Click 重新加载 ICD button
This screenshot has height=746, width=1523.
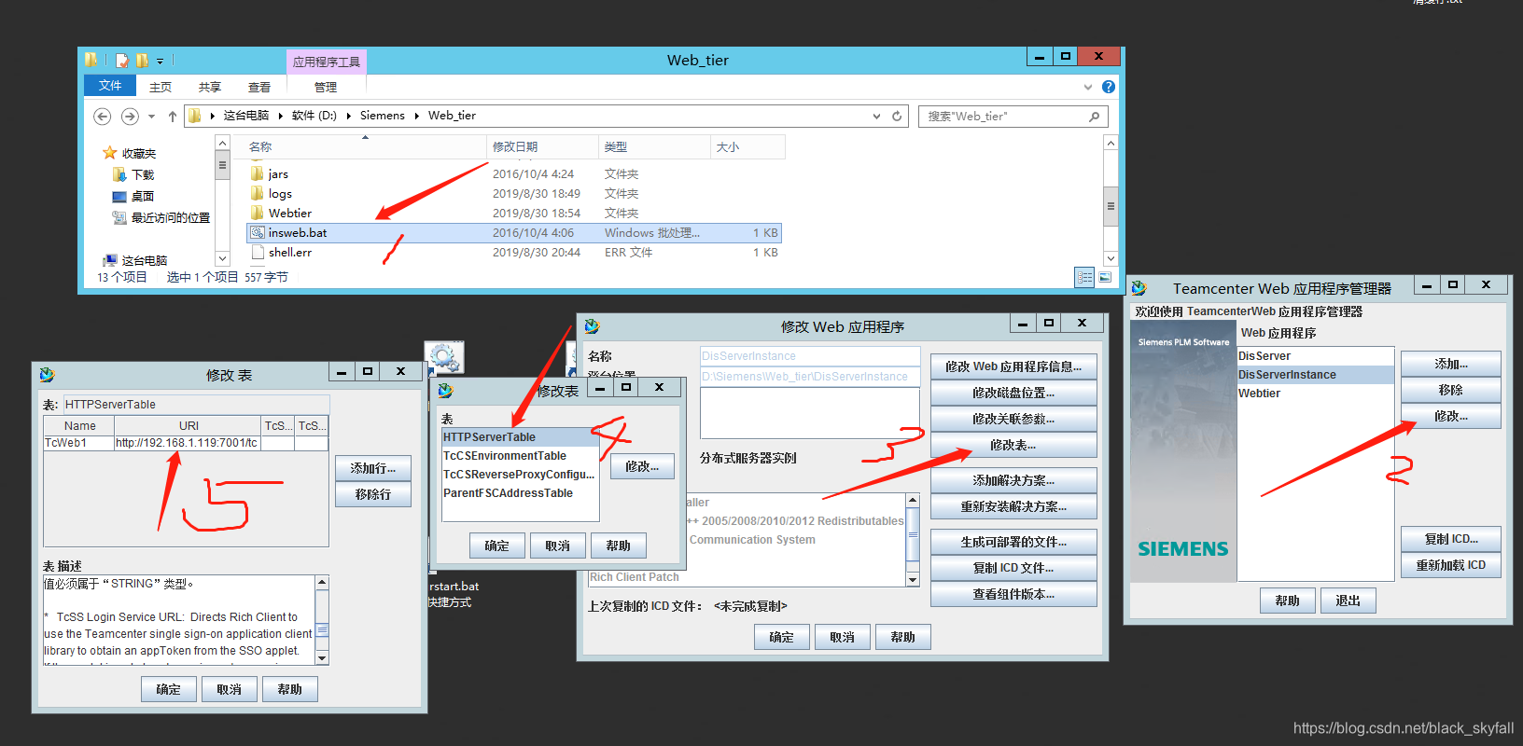tap(1451, 565)
